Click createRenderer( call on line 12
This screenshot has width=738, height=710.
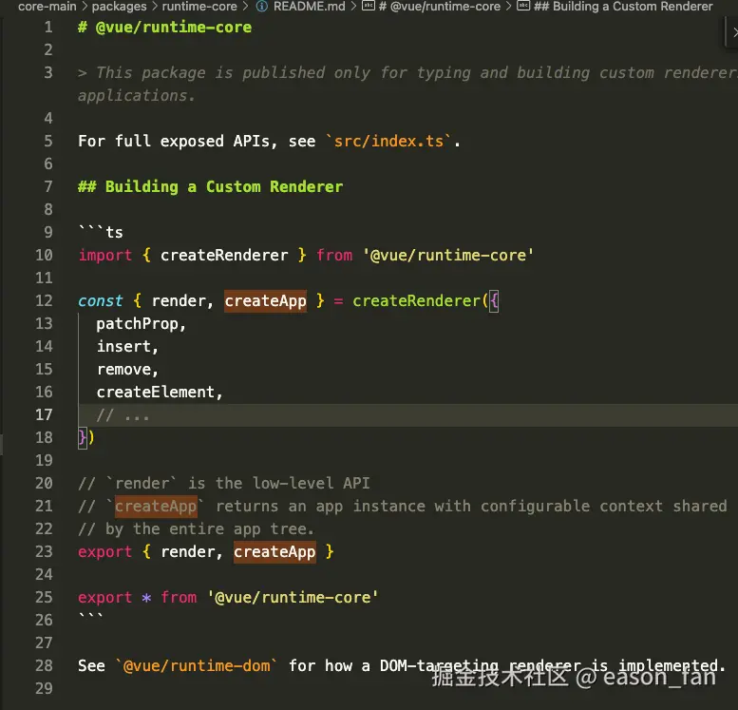(x=421, y=300)
